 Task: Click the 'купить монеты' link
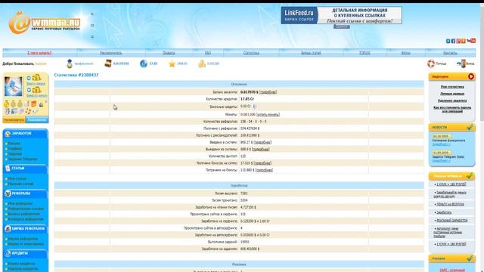[268, 114]
